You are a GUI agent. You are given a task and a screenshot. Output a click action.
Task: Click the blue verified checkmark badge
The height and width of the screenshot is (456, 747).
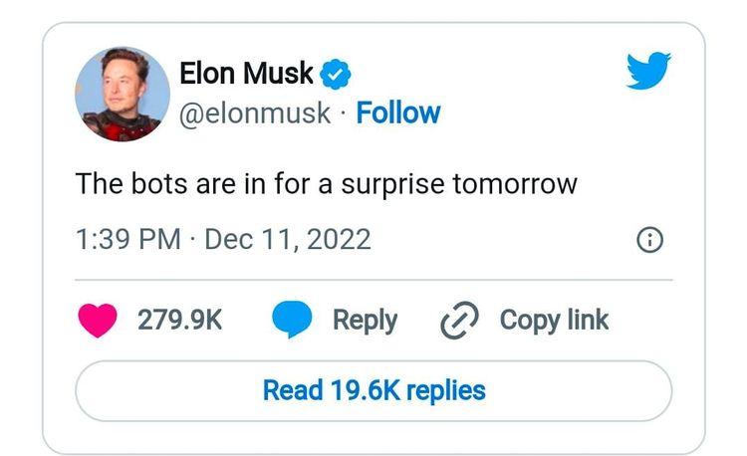336,74
